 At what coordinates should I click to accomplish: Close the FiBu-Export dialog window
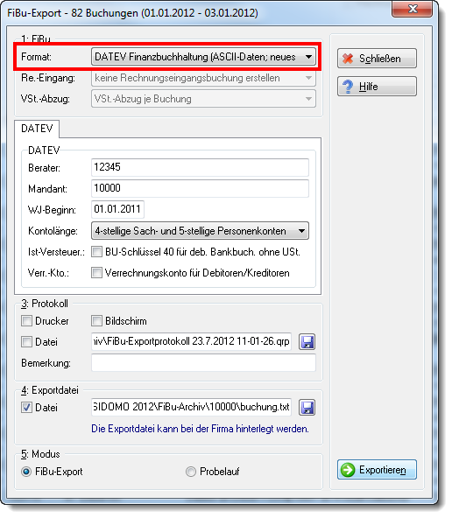(x=412, y=9)
